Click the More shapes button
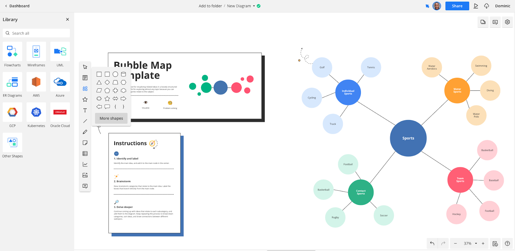The height and width of the screenshot is (251, 515). pyautogui.click(x=111, y=118)
